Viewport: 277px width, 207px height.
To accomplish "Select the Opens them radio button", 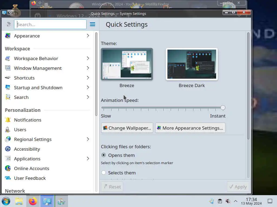I will point(104,155).
